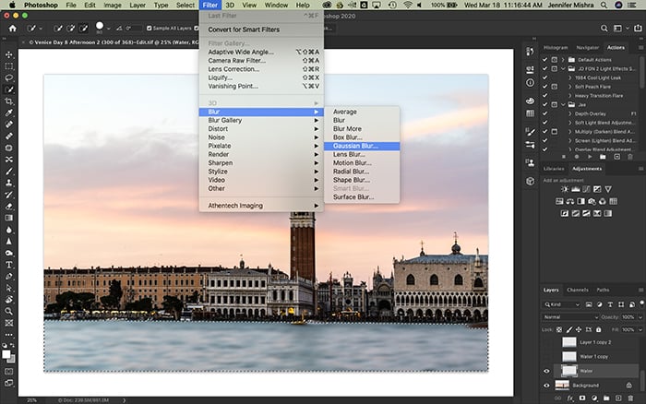Add a Levels adjustment
Viewport: 646px width, 404px height.
pyautogui.click(x=576, y=189)
